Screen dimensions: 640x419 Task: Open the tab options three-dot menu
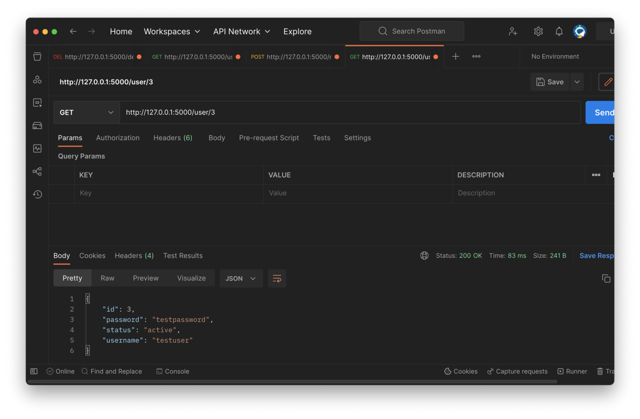pyautogui.click(x=476, y=56)
